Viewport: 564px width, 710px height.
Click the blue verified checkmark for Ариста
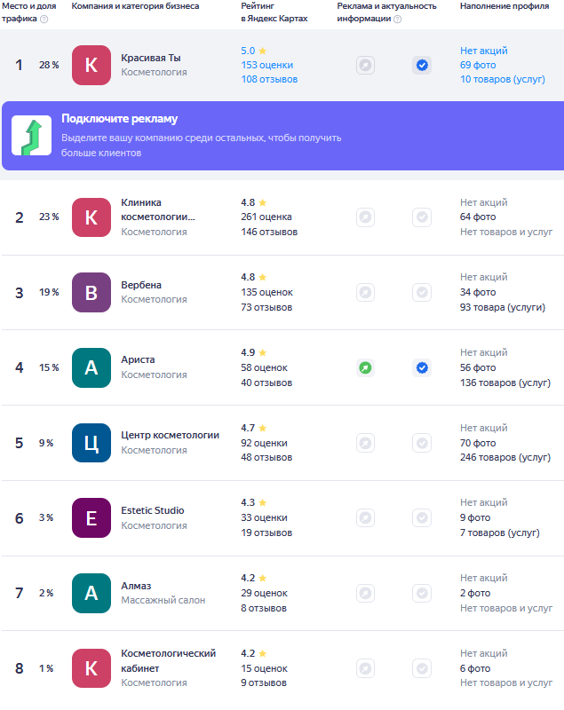(422, 367)
